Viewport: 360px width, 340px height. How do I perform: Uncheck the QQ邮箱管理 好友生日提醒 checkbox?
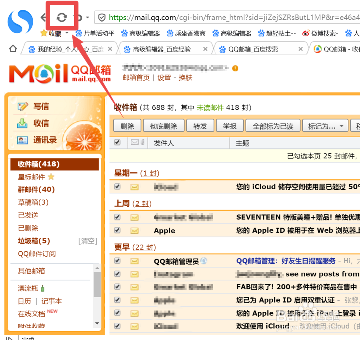click(x=117, y=260)
